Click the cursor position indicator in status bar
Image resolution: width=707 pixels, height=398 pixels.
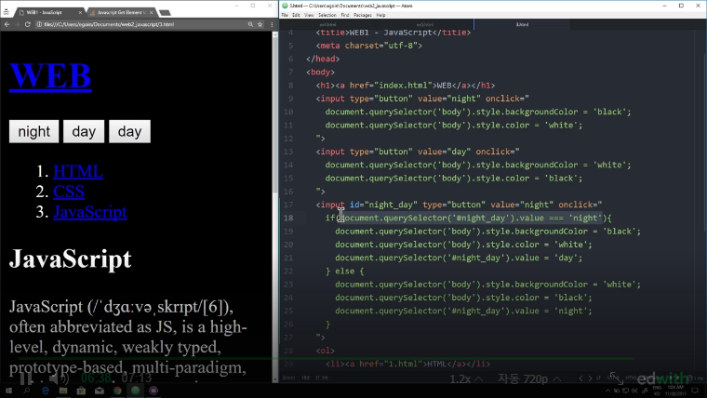pos(306,378)
